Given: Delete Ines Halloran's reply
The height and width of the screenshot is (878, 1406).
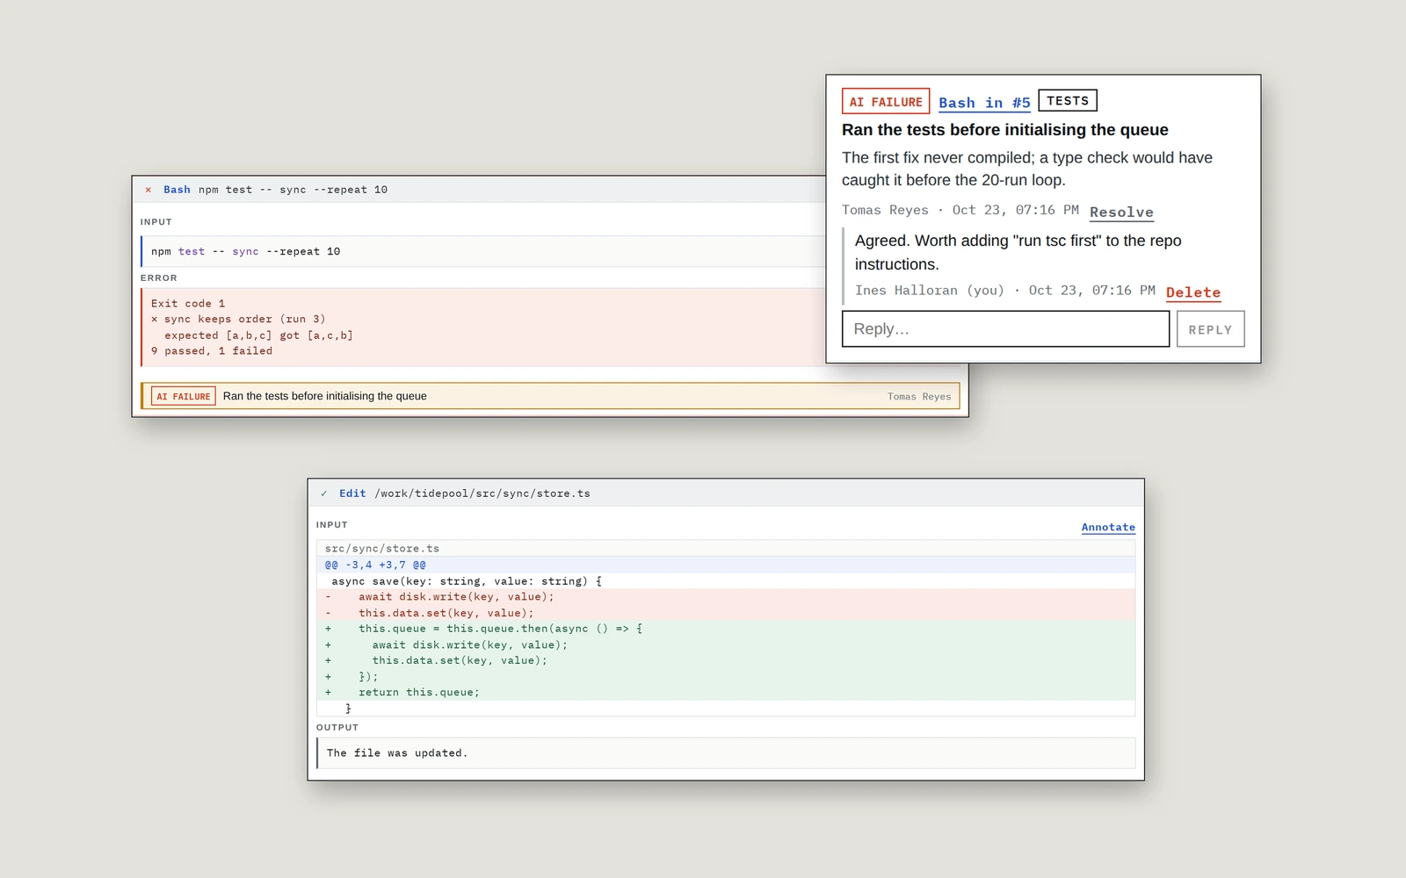Looking at the screenshot, I should pos(1192,292).
